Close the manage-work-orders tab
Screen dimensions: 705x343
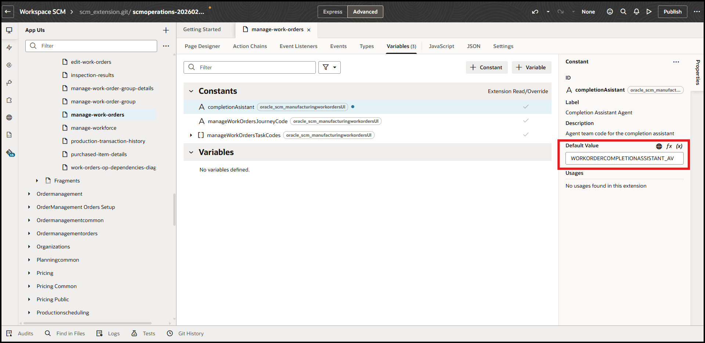309,30
